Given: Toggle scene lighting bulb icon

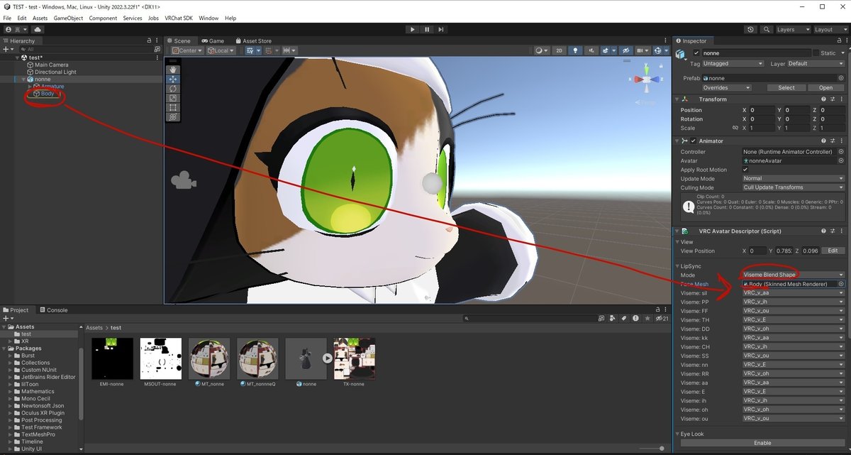Looking at the screenshot, I should [x=575, y=50].
